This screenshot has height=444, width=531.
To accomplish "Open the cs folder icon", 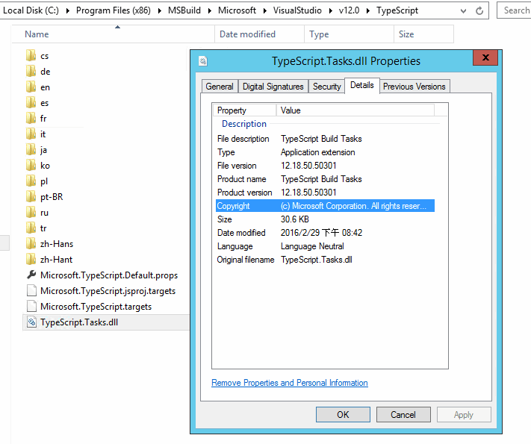I will tap(31, 55).
